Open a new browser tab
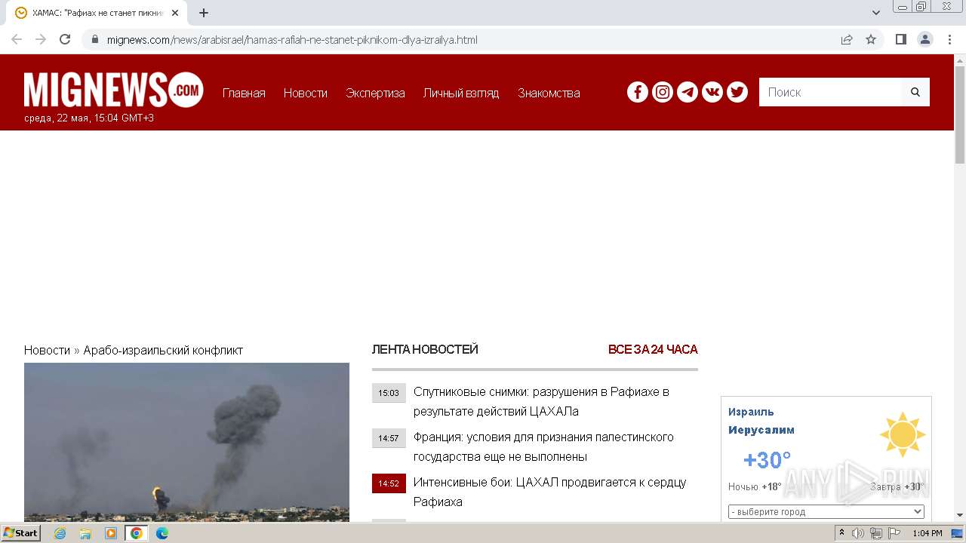 pos(204,13)
